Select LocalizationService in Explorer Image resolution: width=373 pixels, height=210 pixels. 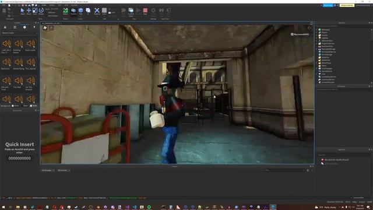[329, 77]
